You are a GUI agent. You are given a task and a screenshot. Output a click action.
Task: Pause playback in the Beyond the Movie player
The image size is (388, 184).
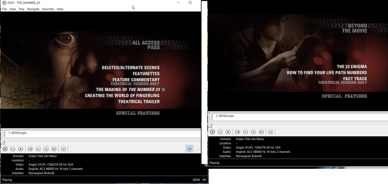[220, 132]
